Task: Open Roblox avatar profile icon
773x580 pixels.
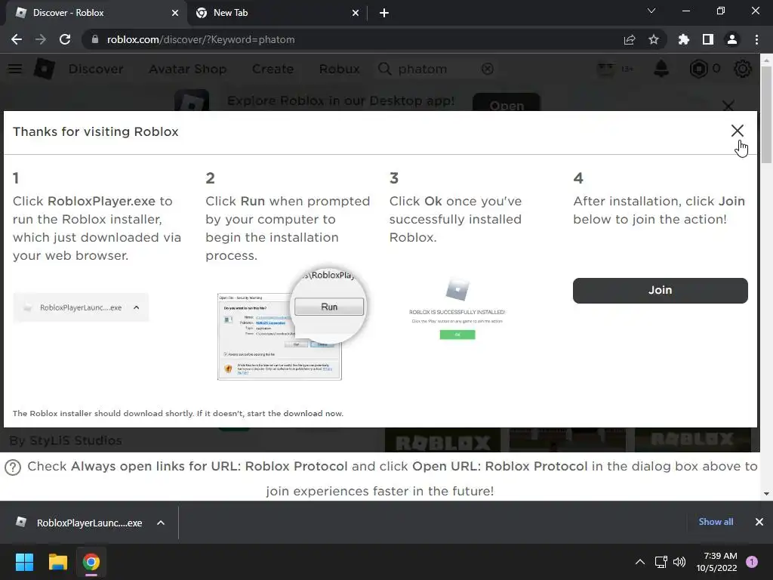Action: tap(606, 69)
